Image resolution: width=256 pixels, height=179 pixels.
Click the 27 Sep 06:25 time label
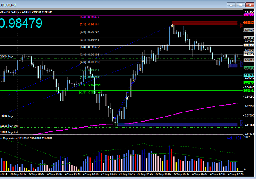pyautogui.click(x=199, y=174)
